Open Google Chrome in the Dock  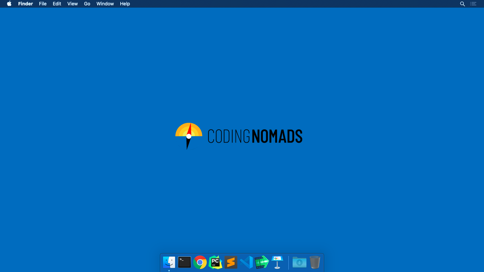(200, 262)
